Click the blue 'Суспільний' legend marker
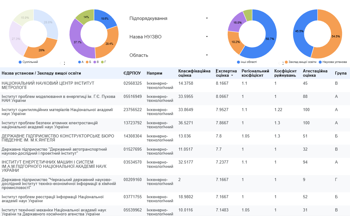Viewport: 350px width, 216px height. click(x=20, y=62)
